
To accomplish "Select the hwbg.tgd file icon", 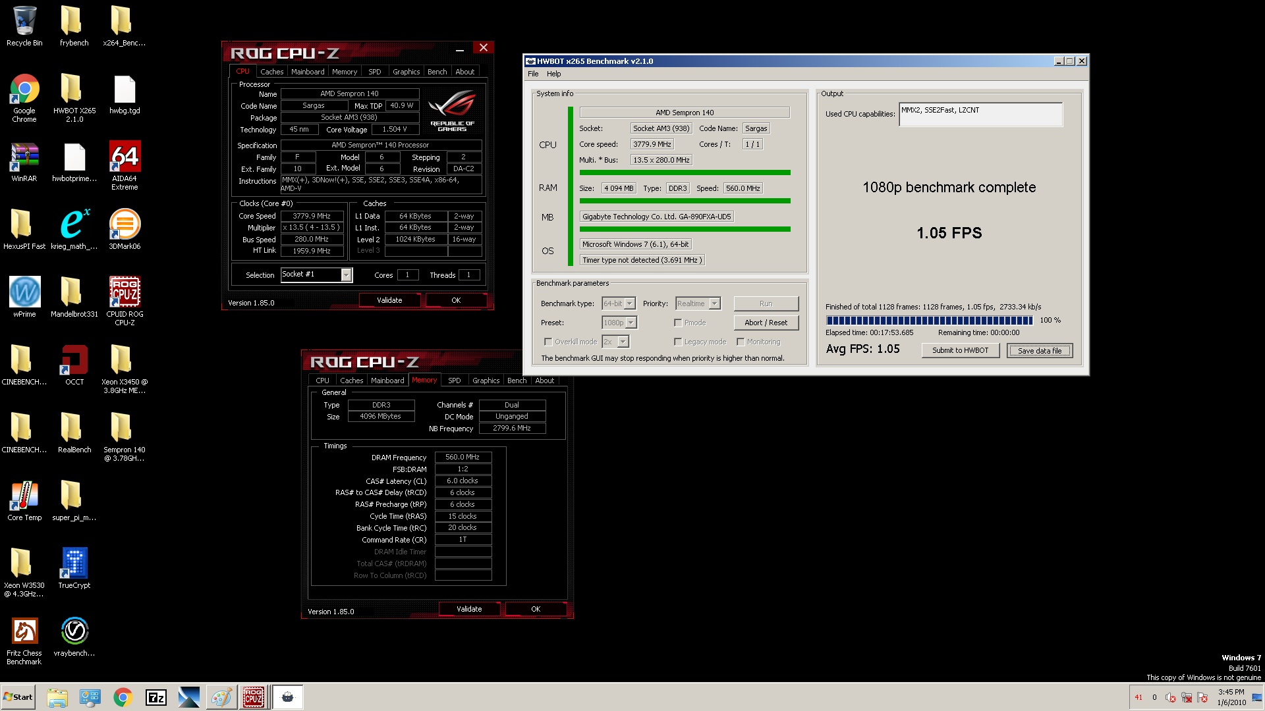I will click(x=125, y=95).
